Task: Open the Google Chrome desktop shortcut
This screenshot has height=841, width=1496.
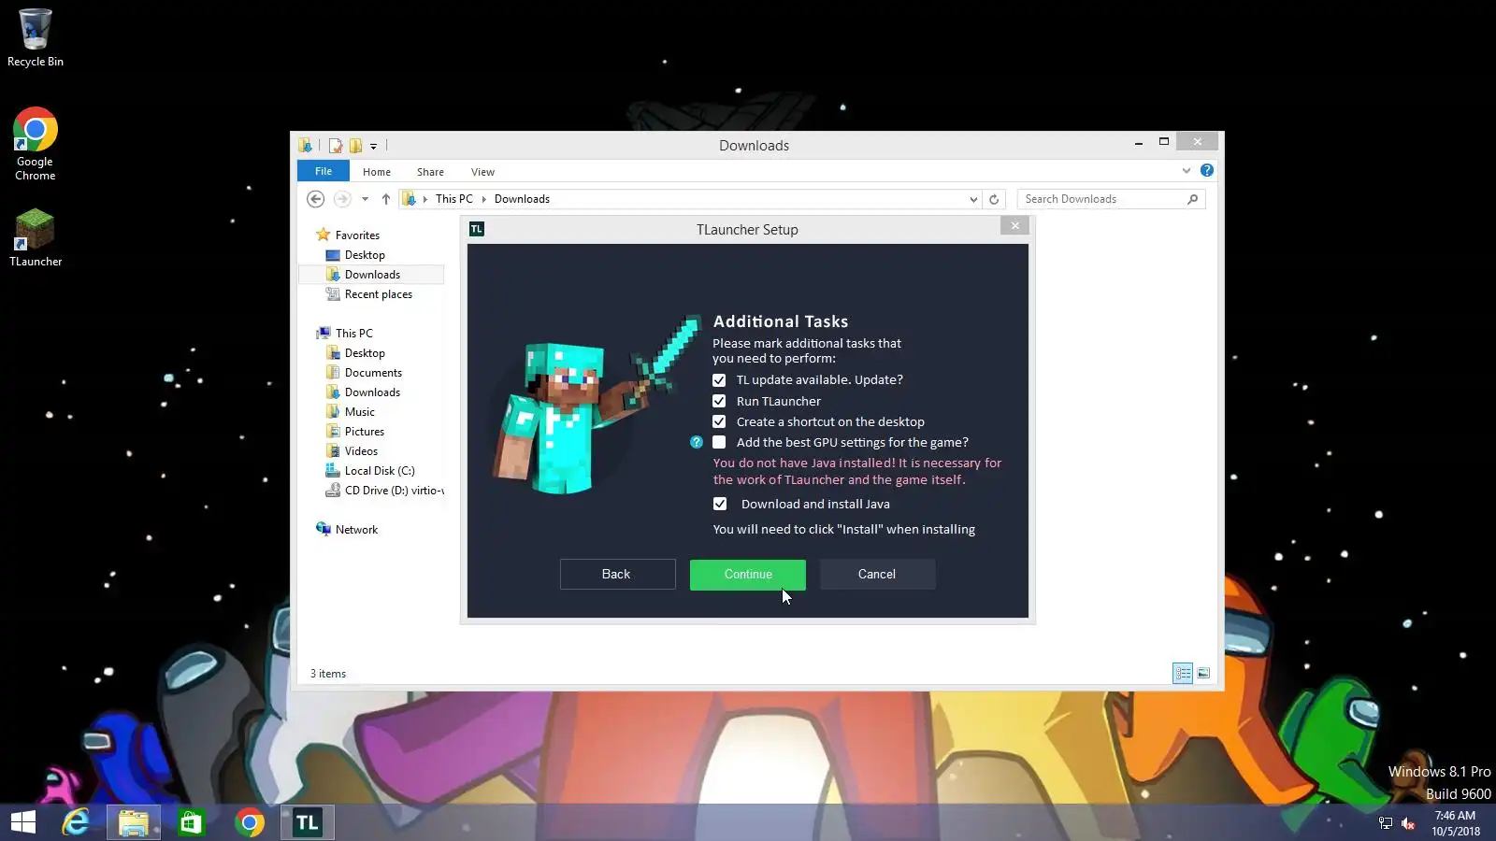Action: pyautogui.click(x=36, y=145)
